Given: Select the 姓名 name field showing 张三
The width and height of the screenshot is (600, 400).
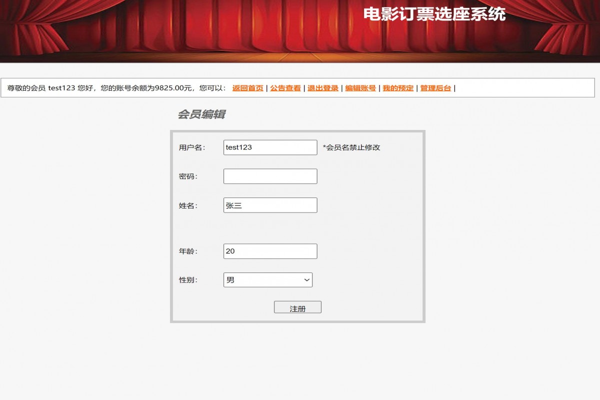Looking at the screenshot, I should (x=270, y=205).
